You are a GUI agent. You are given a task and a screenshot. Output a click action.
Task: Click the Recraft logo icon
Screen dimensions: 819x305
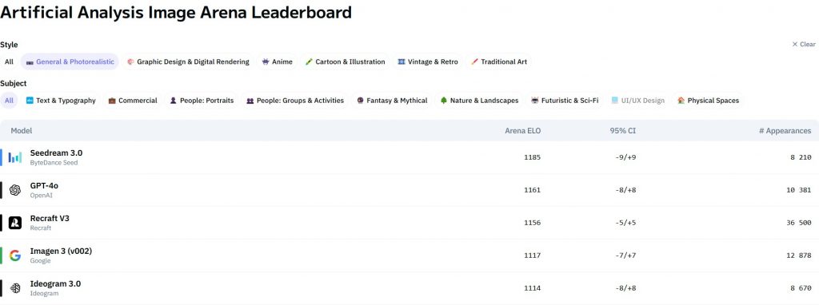[15, 223]
